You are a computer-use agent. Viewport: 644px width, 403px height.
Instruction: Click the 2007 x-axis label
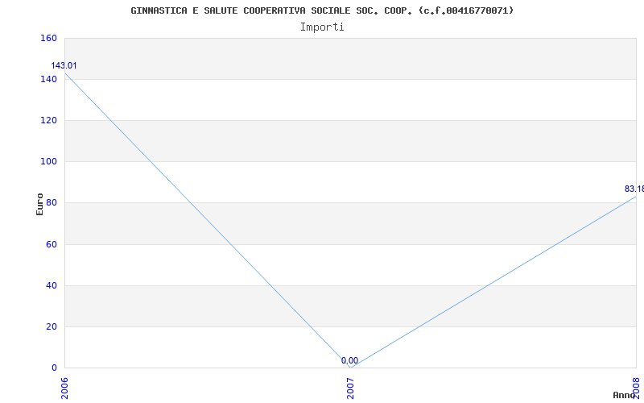pyautogui.click(x=350, y=388)
